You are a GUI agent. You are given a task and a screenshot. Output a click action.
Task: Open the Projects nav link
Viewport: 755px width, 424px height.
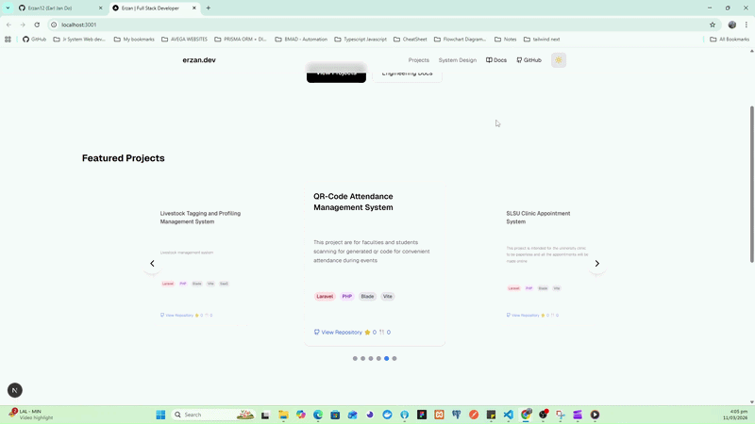418,60
